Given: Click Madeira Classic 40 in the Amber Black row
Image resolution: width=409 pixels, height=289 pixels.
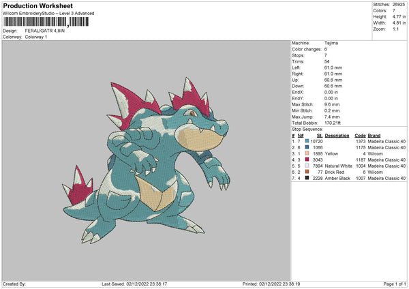Looking at the screenshot, I should click(387, 179).
